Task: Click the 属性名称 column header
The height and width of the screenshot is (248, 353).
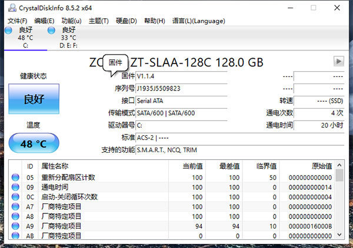Action: [103, 166]
